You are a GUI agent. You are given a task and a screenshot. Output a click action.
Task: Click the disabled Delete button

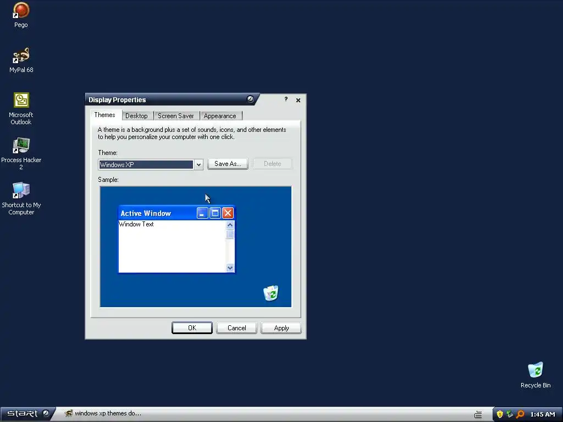point(273,164)
